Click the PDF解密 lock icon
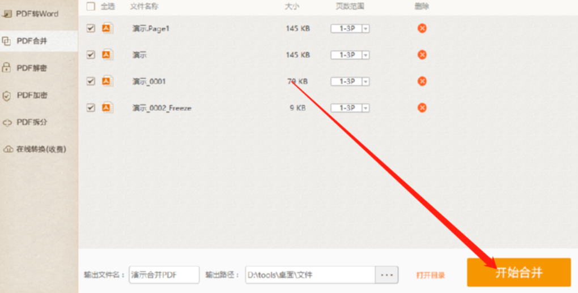The image size is (578, 293). pos(6,68)
